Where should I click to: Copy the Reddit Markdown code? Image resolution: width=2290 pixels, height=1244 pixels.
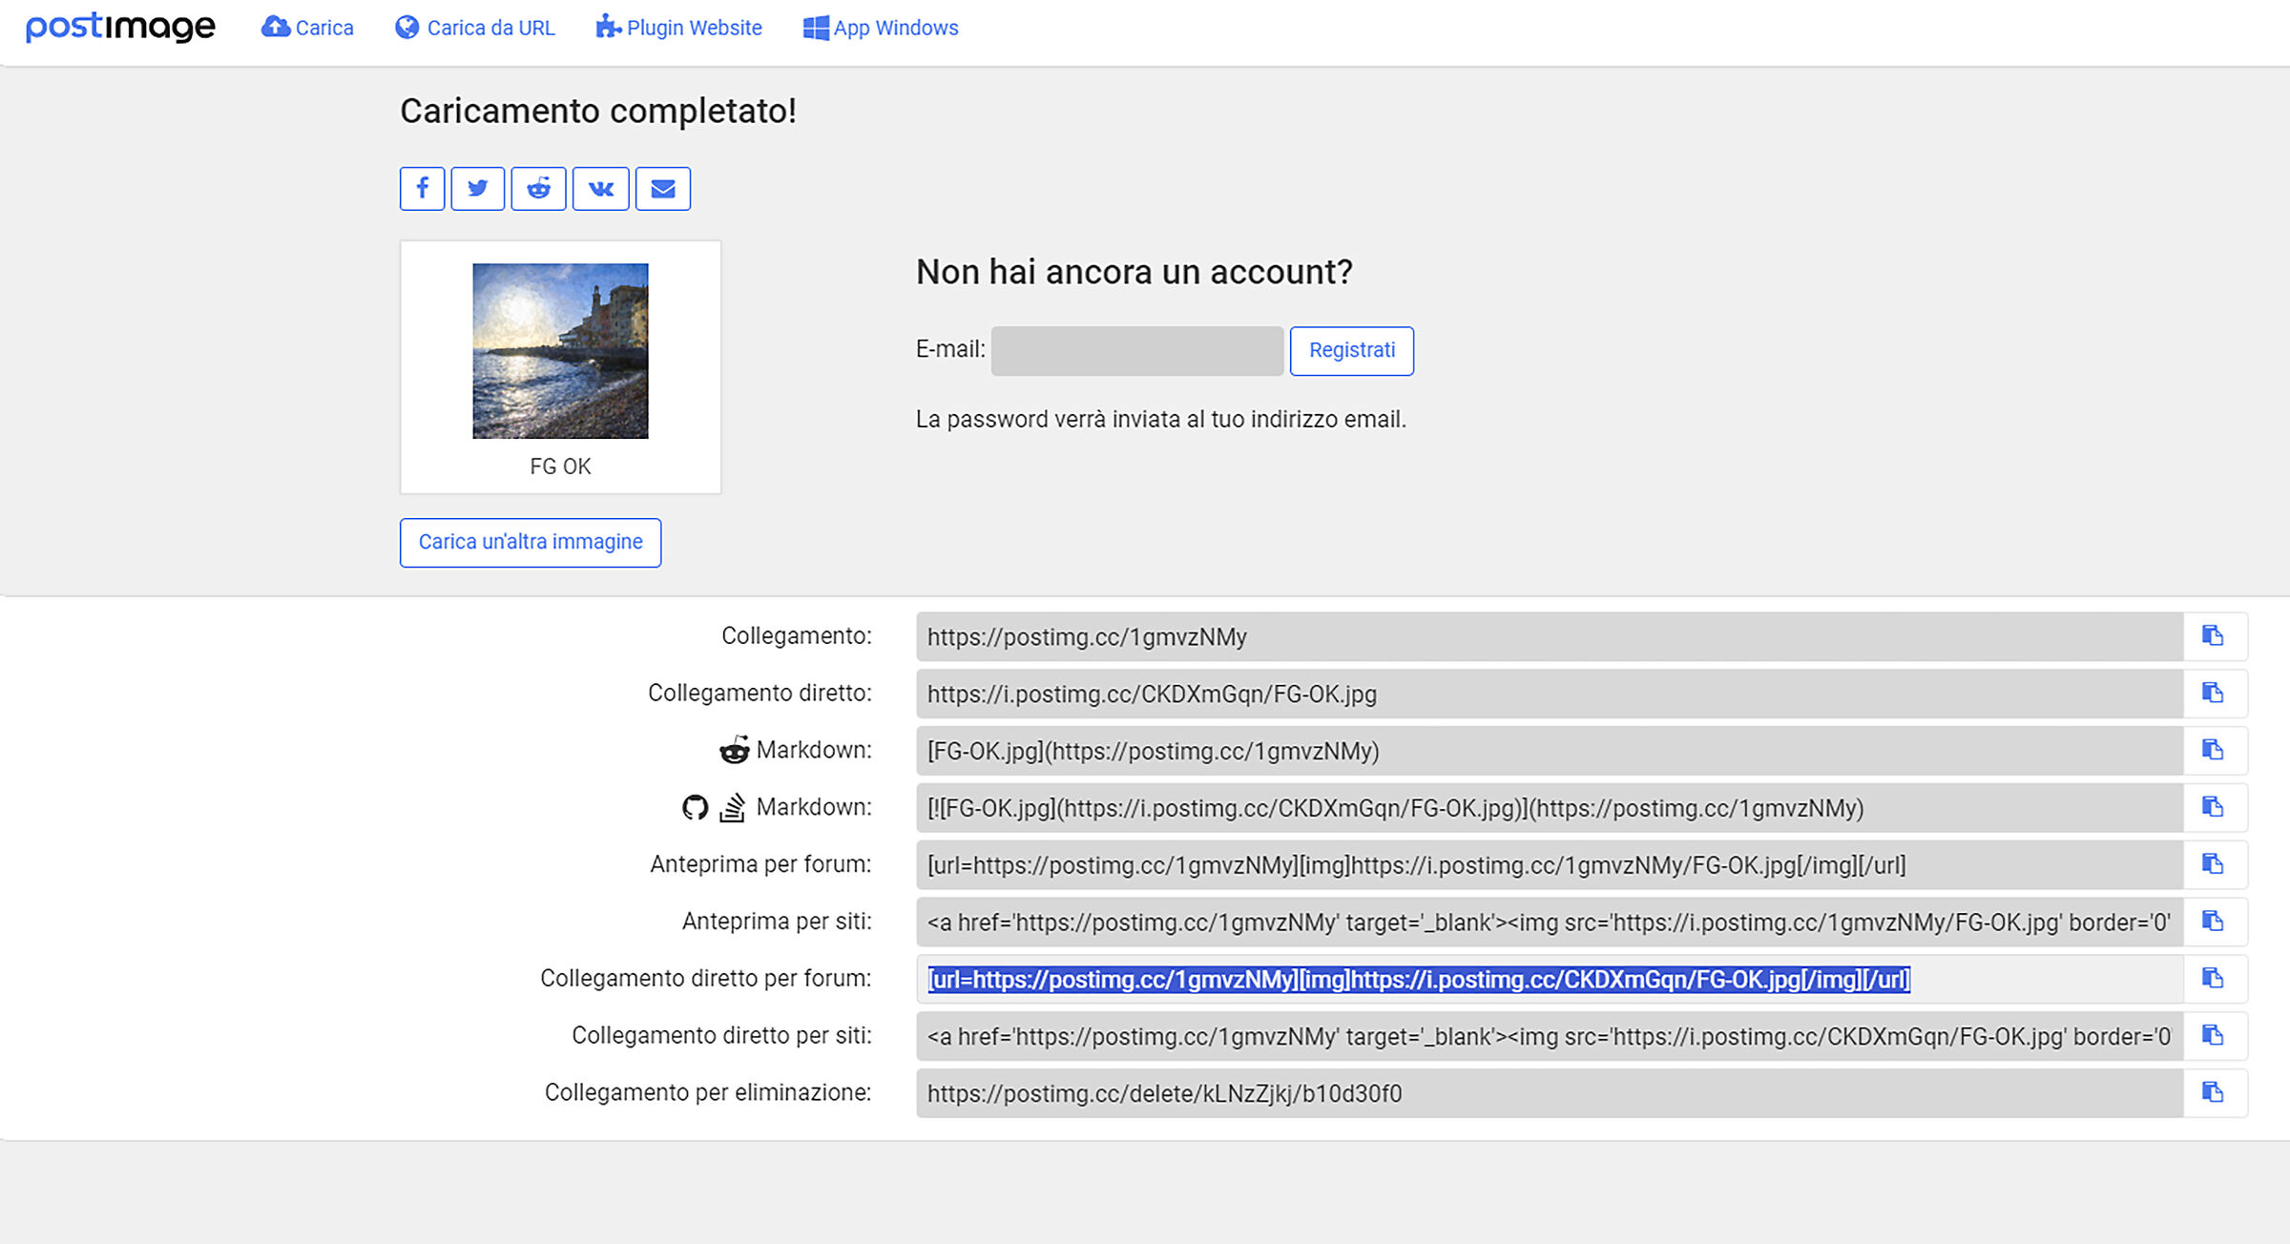pyautogui.click(x=2215, y=750)
